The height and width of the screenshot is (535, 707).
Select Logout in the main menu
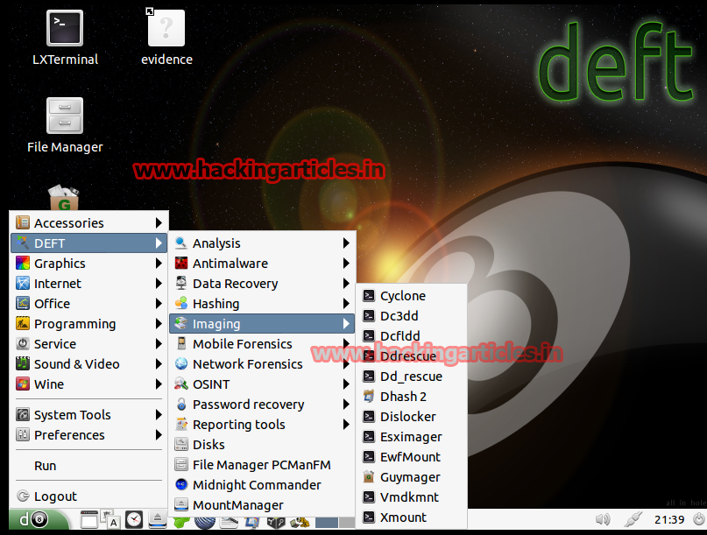coord(88,496)
